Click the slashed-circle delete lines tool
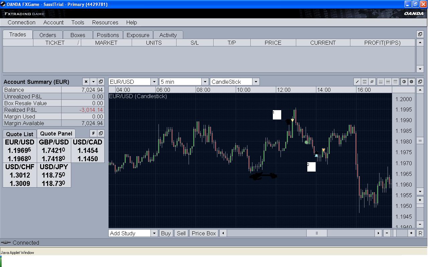Image resolution: width=428 pixels, height=267 pixels. (x=372, y=82)
